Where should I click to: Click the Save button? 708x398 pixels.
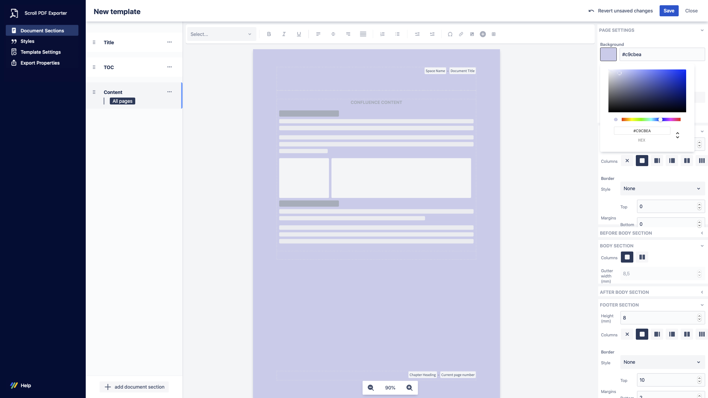tap(668, 11)
